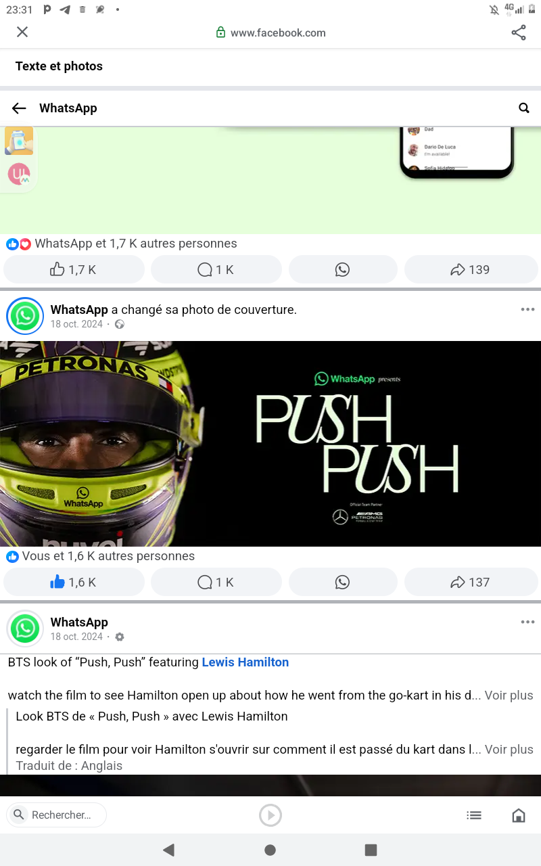541x866 pixels.
Task: Open the Push Push cover photo image
Action: [270, 444]
